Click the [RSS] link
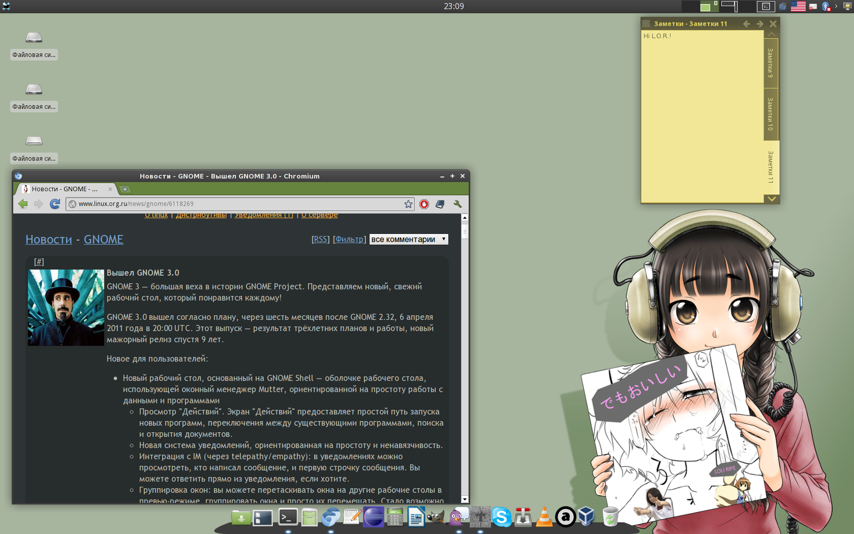Viewport: 854px width, 534px height. (x=320, y=239)
